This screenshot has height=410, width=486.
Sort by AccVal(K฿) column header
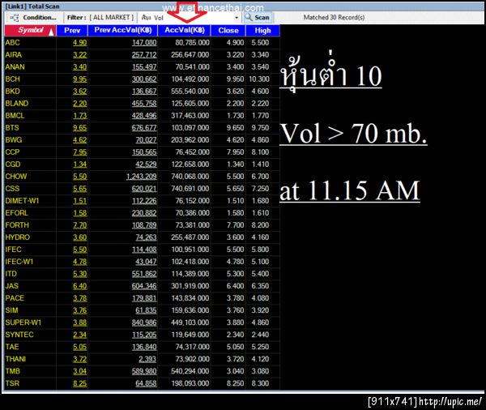pyautogui.click(x=185, y=31)
